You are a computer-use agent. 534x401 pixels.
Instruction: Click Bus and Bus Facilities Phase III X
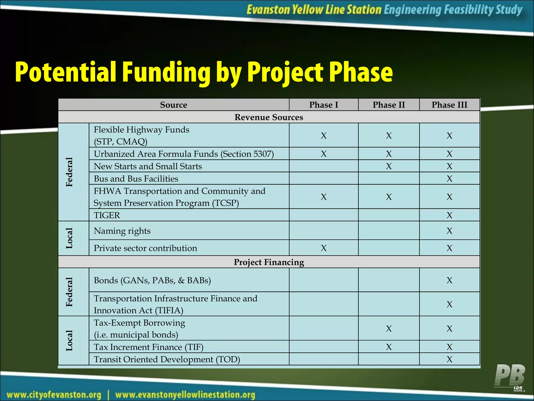click(x=450, y=179)
